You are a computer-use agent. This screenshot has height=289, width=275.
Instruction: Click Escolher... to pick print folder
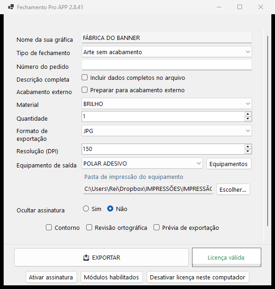pos(233,189)
